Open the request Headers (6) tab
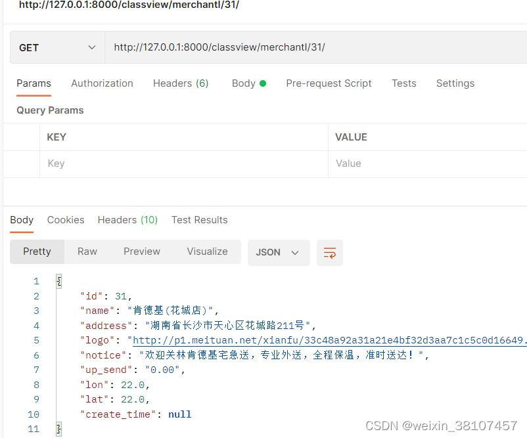527x438 pixels. point(180,83)
